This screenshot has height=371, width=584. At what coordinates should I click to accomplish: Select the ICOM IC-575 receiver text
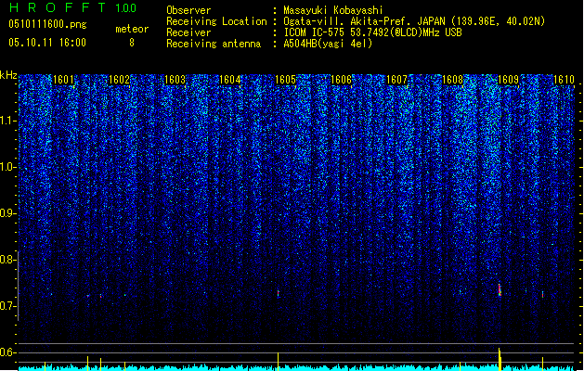coord(372,32)
